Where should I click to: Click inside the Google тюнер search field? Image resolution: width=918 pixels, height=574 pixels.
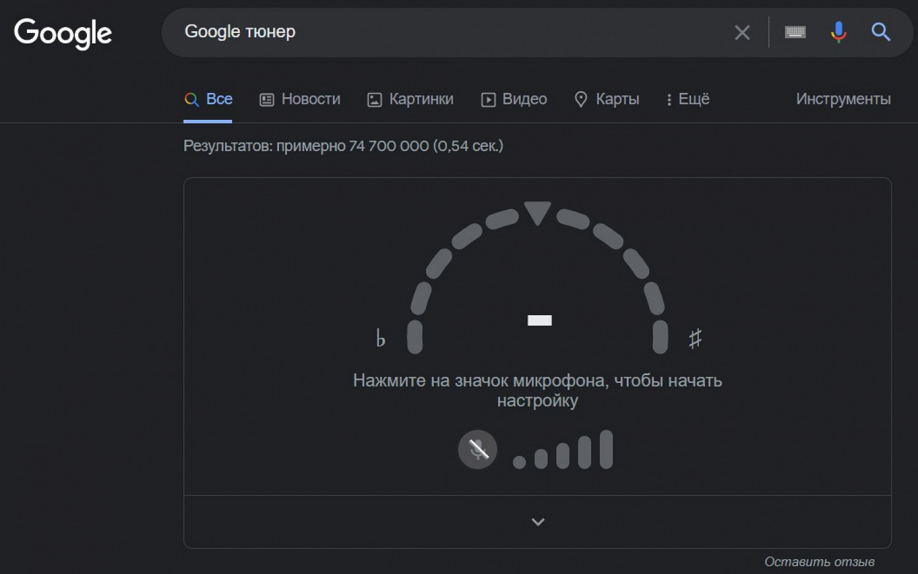coord(453,32)
